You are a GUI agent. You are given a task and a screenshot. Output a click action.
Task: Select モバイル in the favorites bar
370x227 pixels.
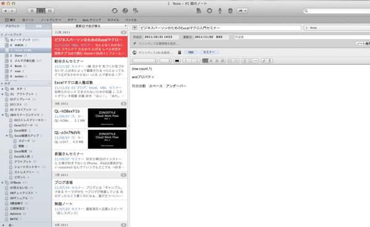113,20
